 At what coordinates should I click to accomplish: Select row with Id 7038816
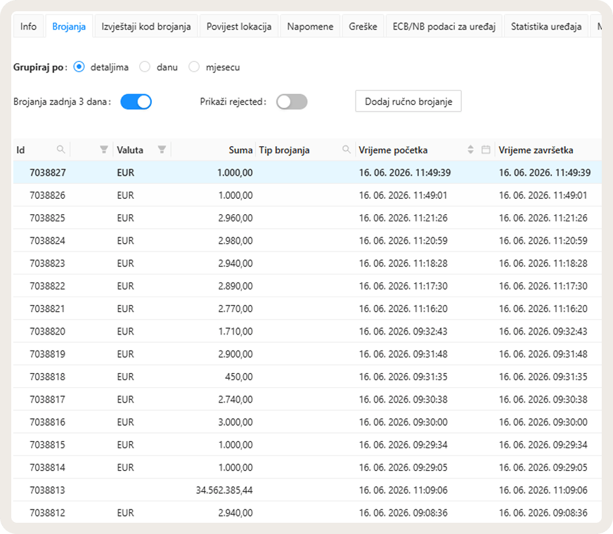tap(307, 422)
